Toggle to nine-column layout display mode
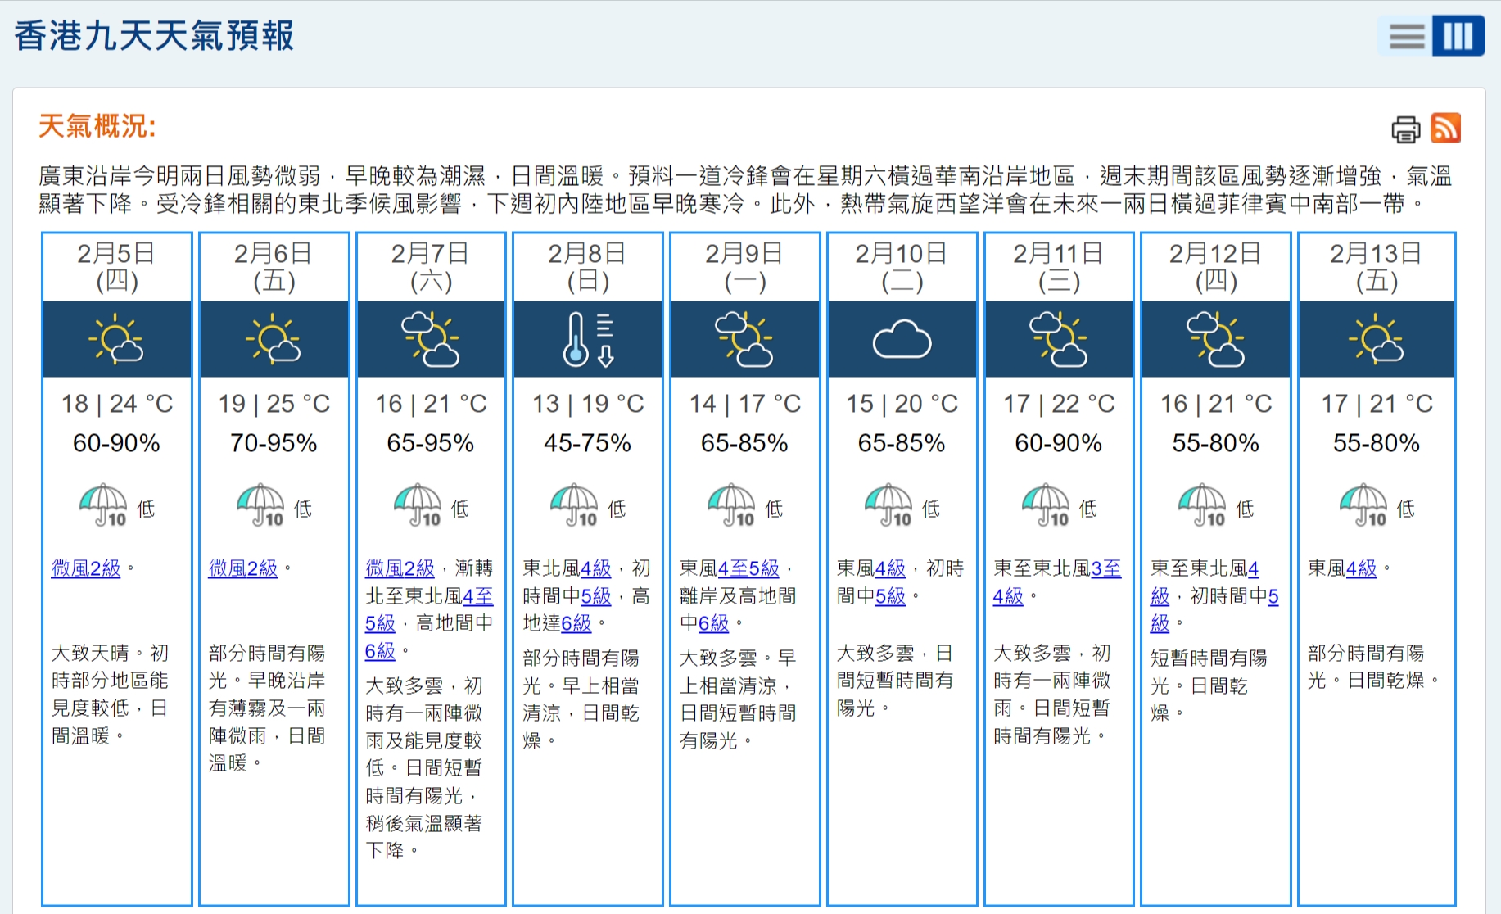This screenshot has width=1501, height=914. [x=1457, y=36]
